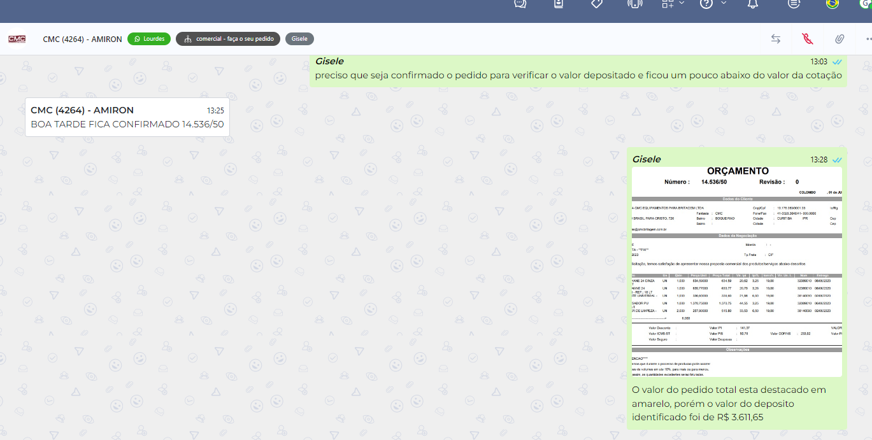Open the three-dots more options menu

click(868, 39)
